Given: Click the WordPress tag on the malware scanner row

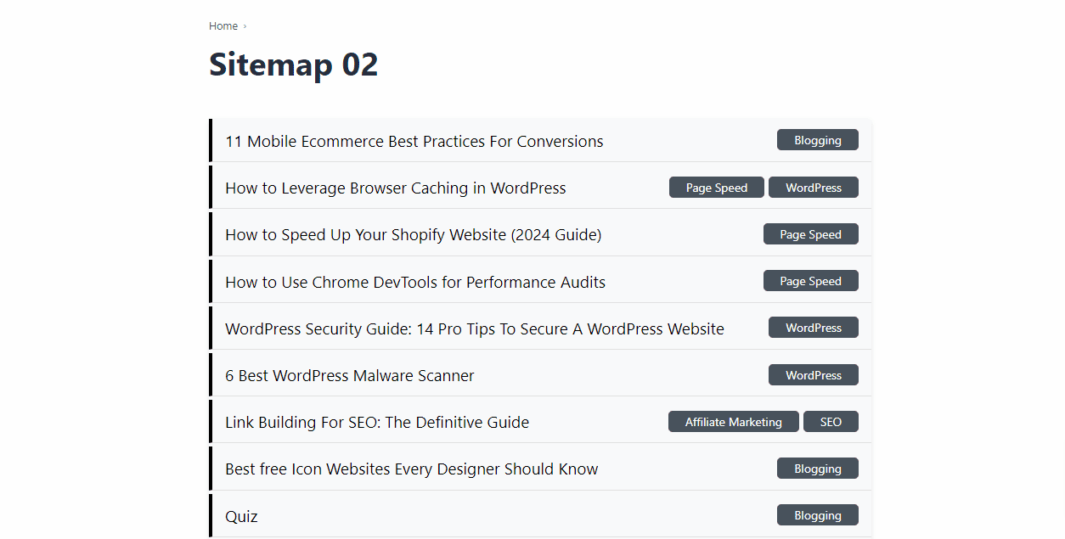Looking at the screenshot, I should pos(813,374).
